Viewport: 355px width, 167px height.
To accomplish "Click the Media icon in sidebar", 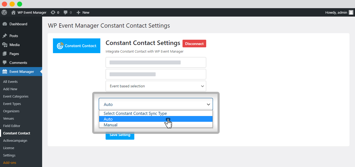I will 5,45.
